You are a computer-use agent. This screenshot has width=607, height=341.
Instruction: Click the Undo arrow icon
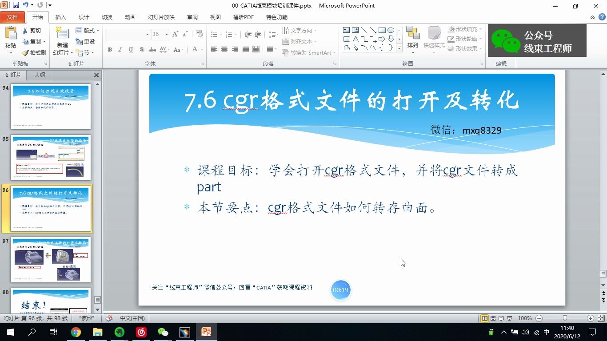point(26,5)
